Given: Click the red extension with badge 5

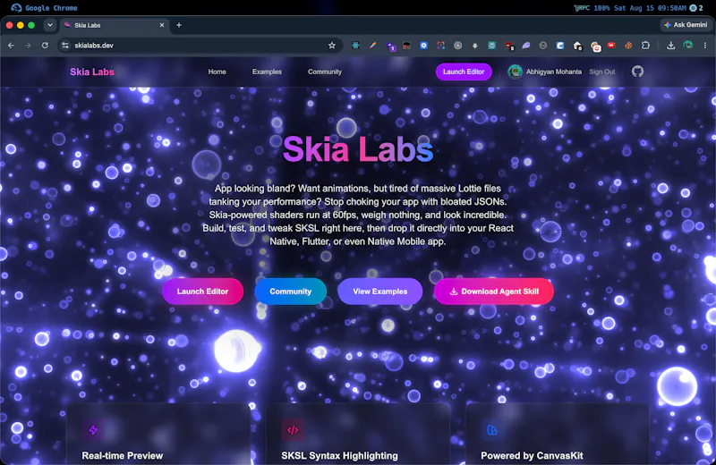Looking at the screenshot, I should (509, 46).
